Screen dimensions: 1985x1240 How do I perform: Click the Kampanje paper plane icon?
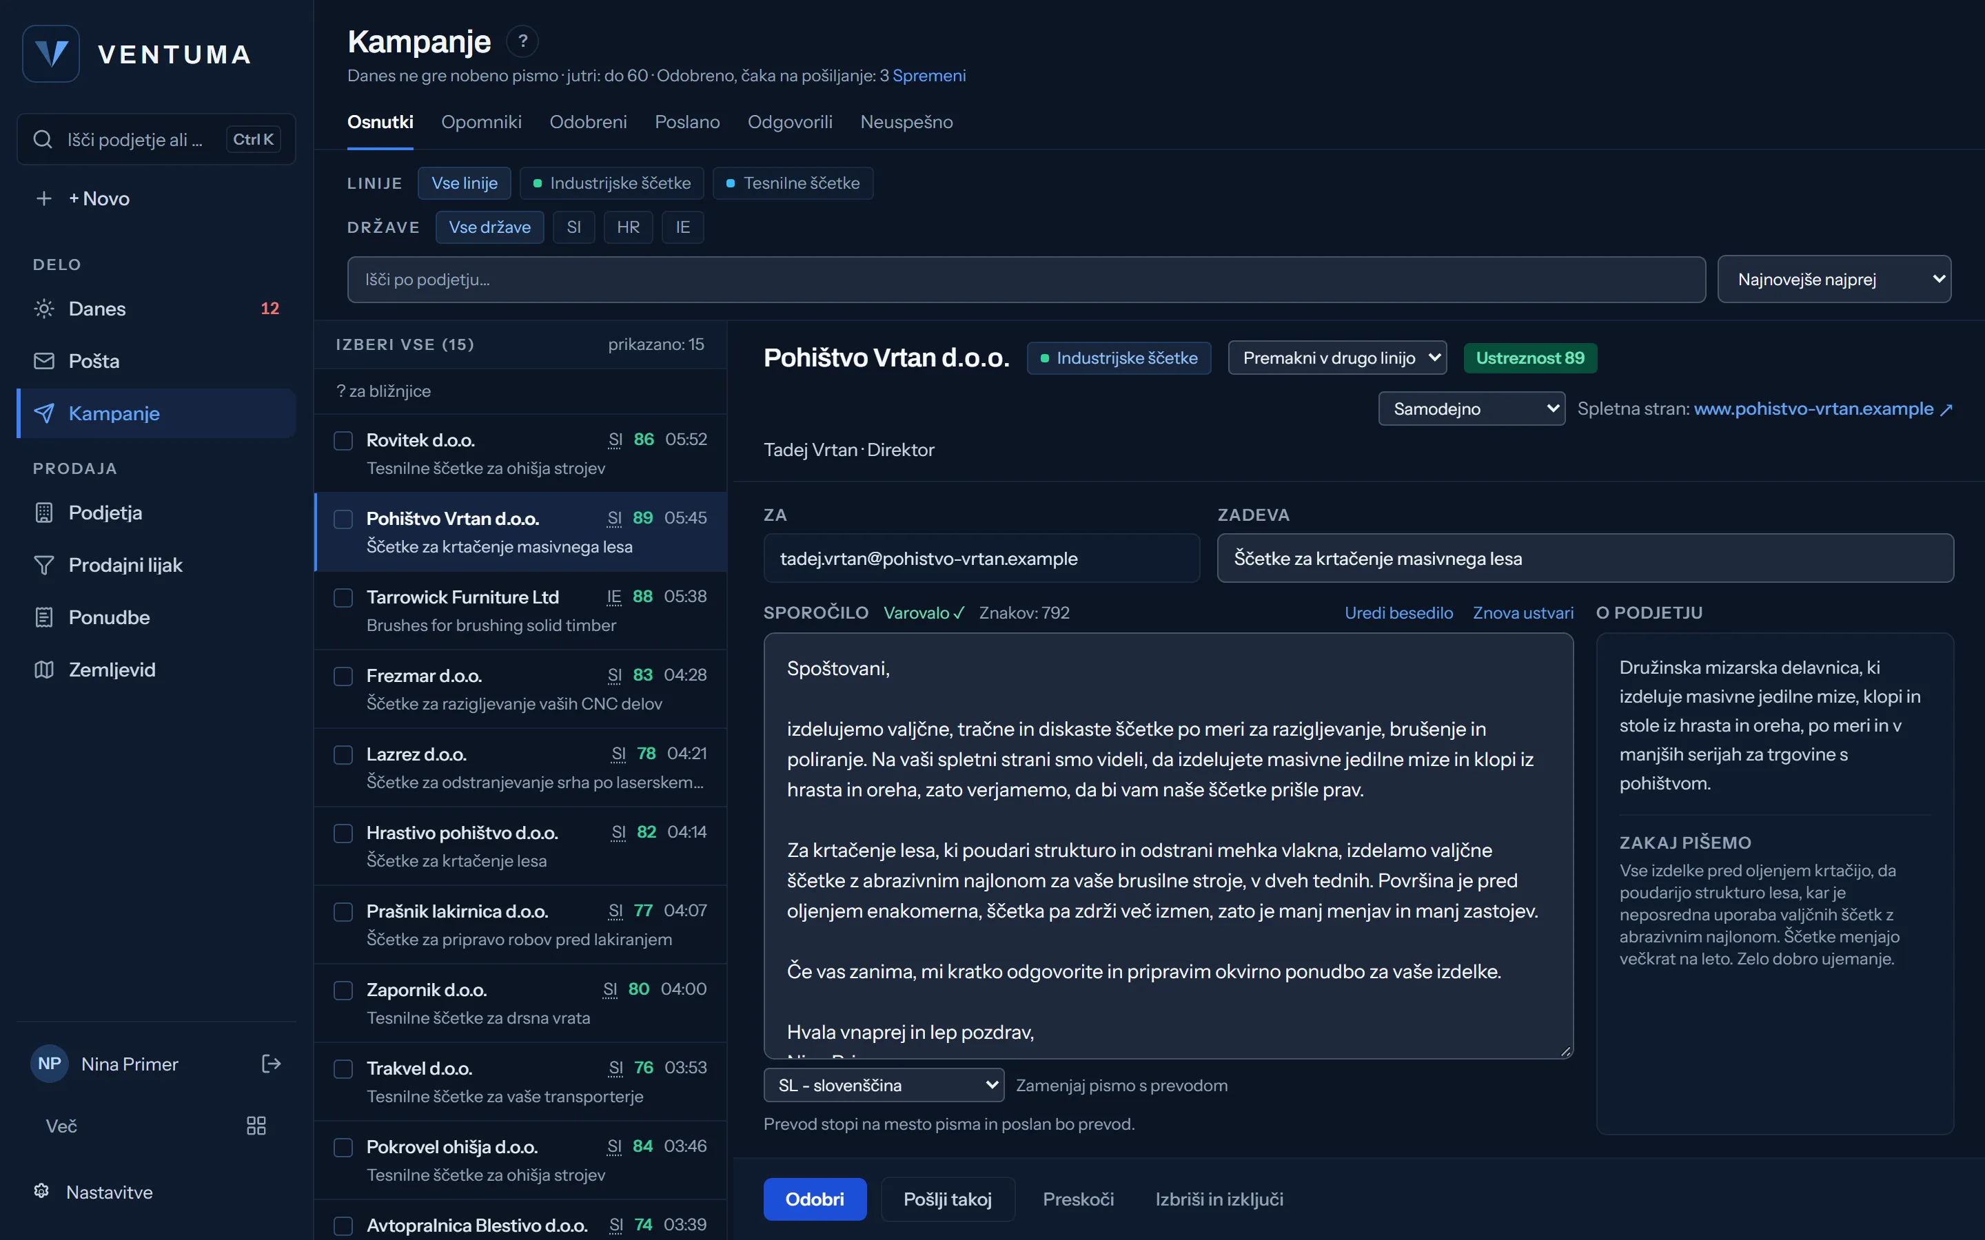click(x=44, y=413)
